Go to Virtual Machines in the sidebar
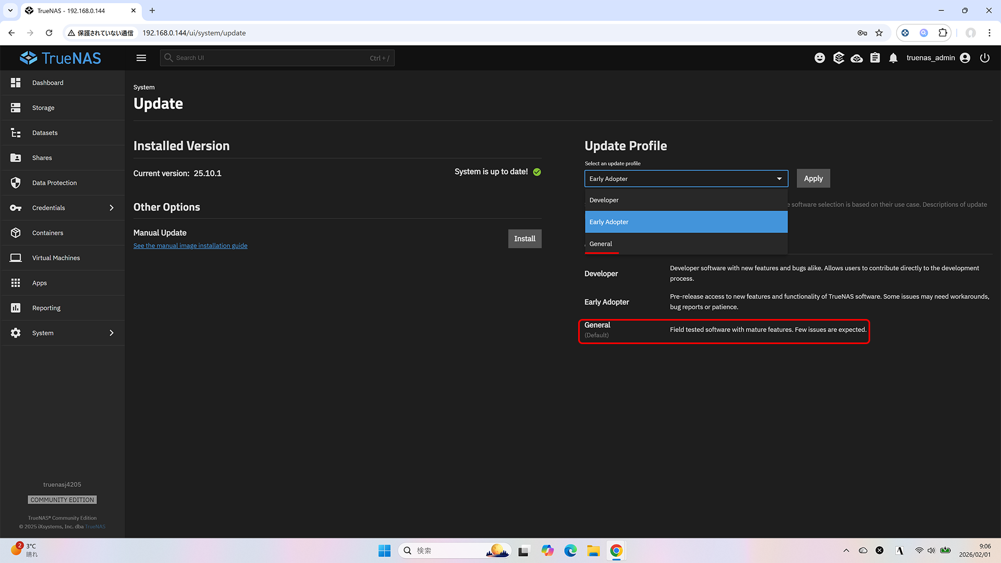This screenshot has width=1001, height=563. coord(56,258)
